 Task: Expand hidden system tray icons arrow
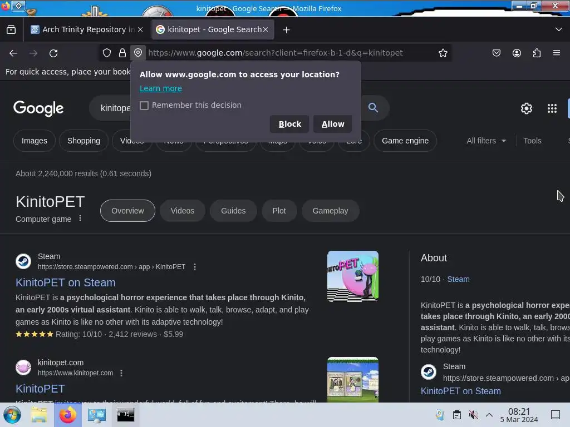pyautogui.click(x=489, y=415)
